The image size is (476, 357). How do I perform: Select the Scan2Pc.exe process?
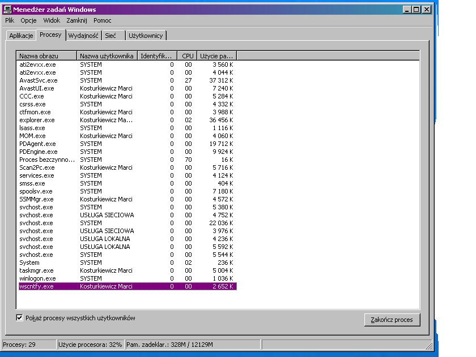tap(127, 167)
